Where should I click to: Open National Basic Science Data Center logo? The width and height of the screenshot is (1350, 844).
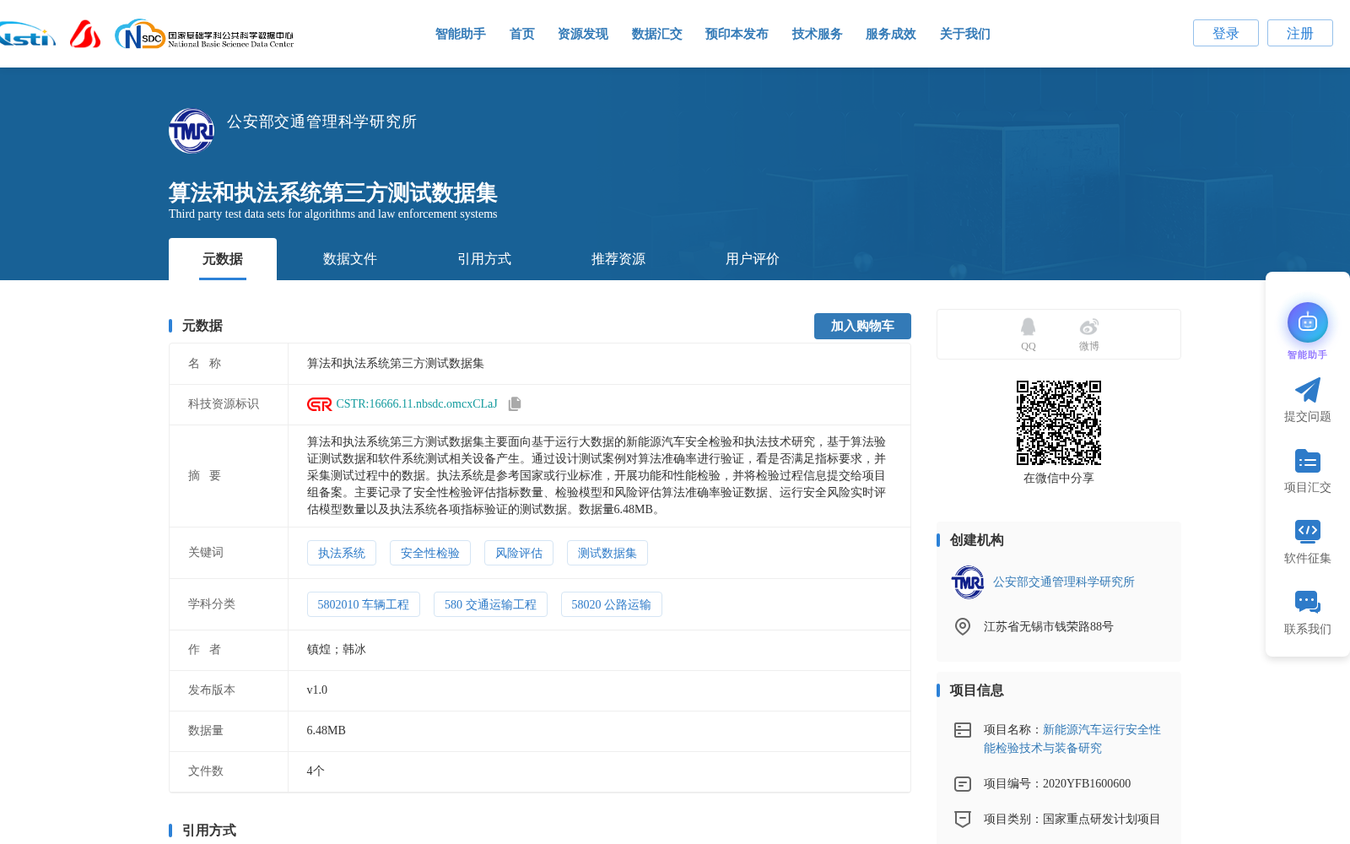[204, 35]
